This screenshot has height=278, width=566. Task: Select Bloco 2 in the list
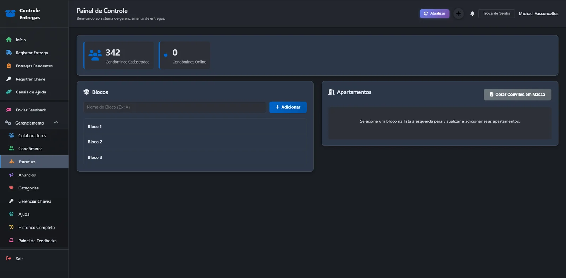tap(195, 142)
